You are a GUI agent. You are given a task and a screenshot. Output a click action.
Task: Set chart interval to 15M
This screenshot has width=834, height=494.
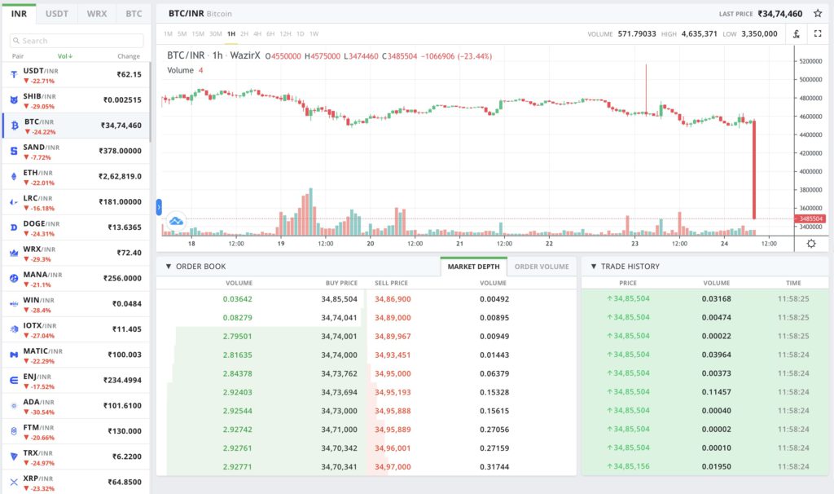pos(198,34)
